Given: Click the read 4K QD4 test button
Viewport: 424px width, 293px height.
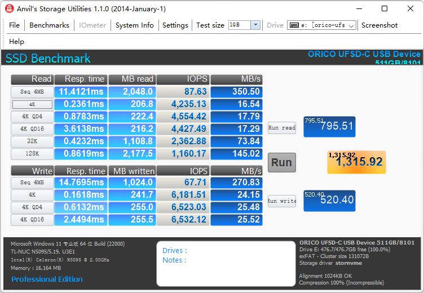Looking at the screenshot, I should tap(32, 117).
